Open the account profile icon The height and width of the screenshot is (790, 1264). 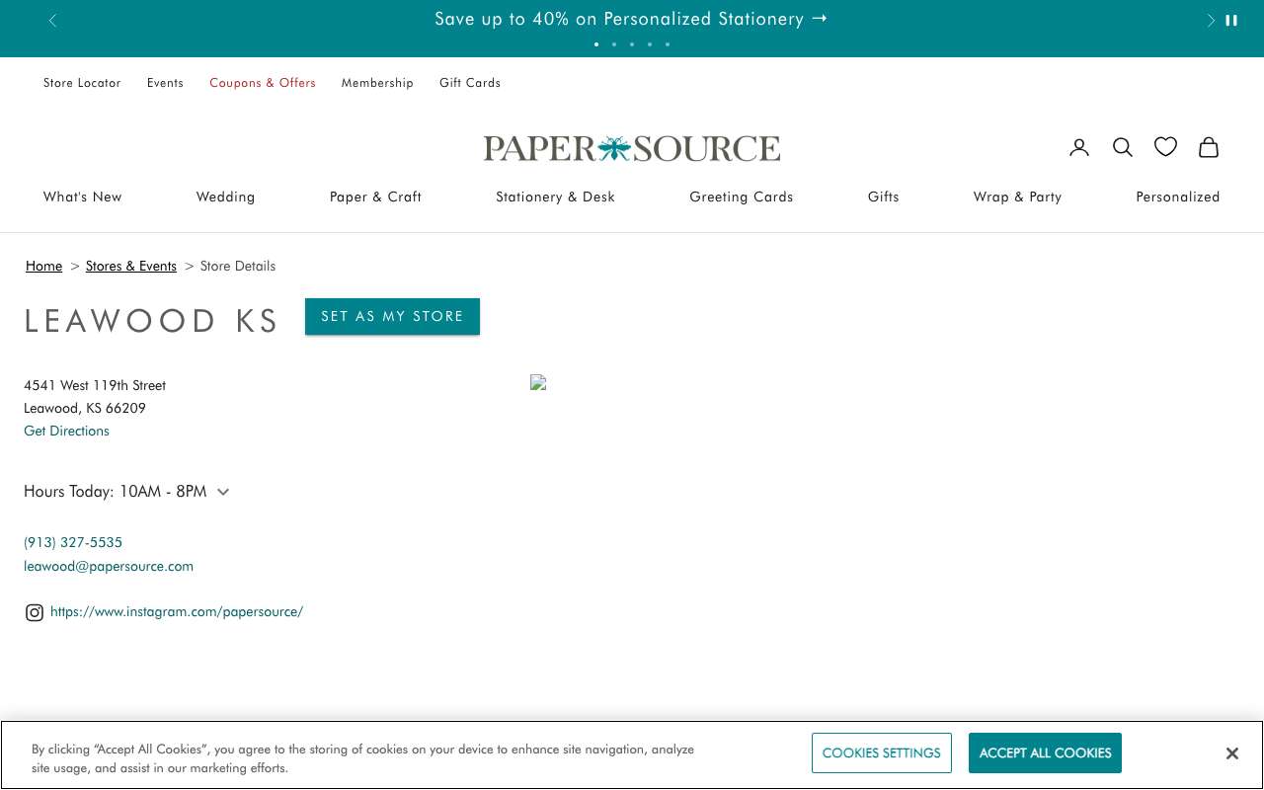coord(1079,147)
